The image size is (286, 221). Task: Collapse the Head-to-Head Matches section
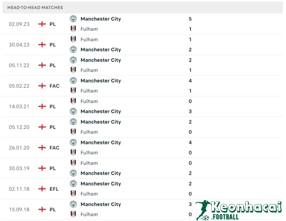click(35, 7)
